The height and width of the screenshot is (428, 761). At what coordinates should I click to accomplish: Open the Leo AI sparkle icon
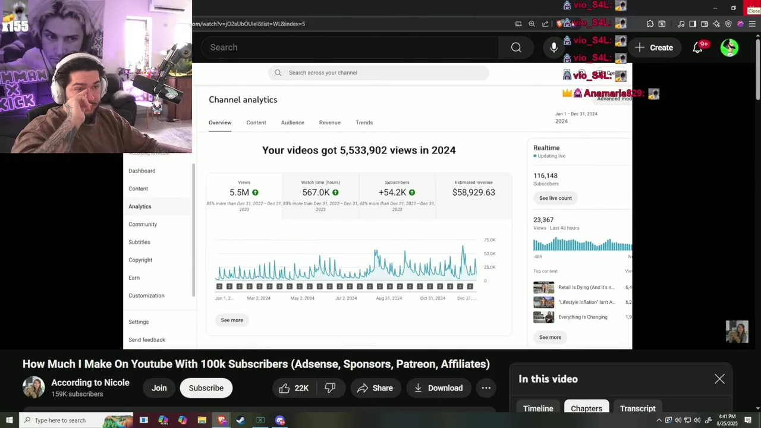pyautogui.click(x=716, y=24)
